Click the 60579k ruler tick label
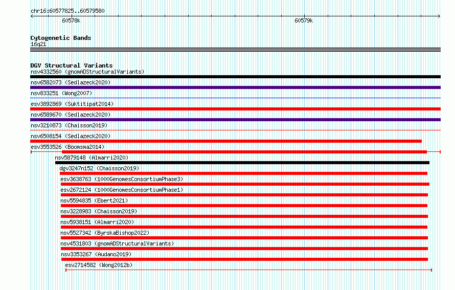This screenshot has height=290, width=455. 304,20
